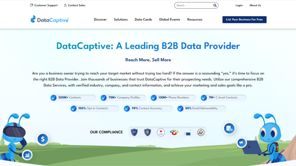Click the megaphone circle icon
This screenshot has height=166, width=296.
pyautogui.click(x=241, y=142)
